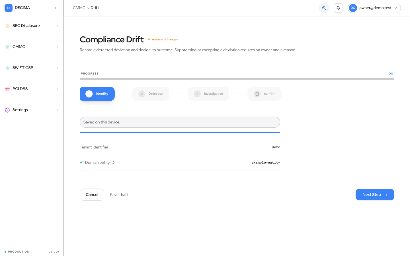The image size is (410, 256).
Task: Select the confirm step with clipboard icon
Action: tap(265, 94)
